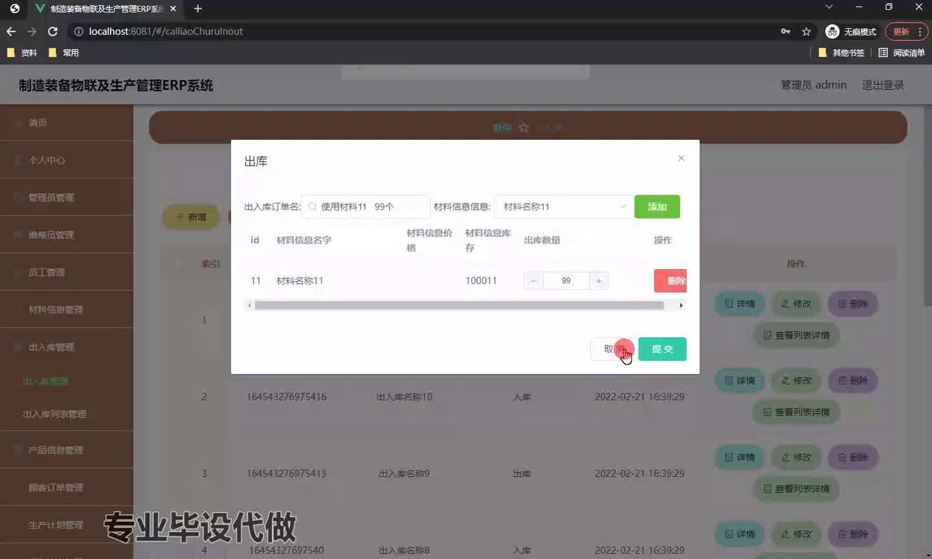Click the bookmark star icon
This screenshot has height=559, width=932.
coord(806,31)
